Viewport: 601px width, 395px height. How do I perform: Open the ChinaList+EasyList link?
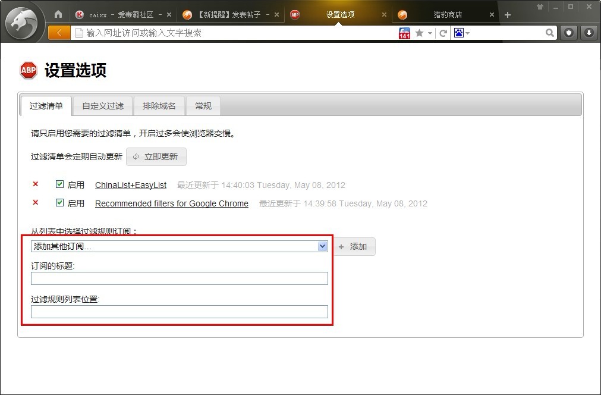click(131, 185)
